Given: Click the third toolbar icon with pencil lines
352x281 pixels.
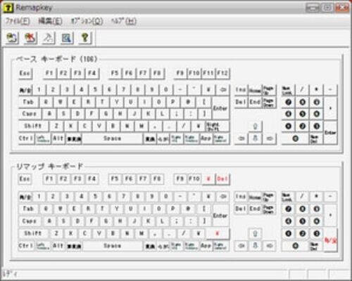Looking at the screenshot, I should point(49,38).
